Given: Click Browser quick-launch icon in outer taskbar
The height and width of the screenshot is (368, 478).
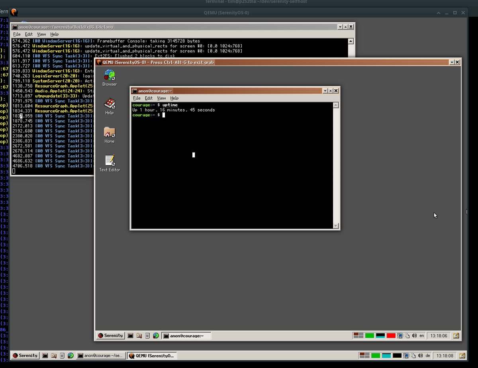Looking at the screenshot, I should (x=71, y=355).
